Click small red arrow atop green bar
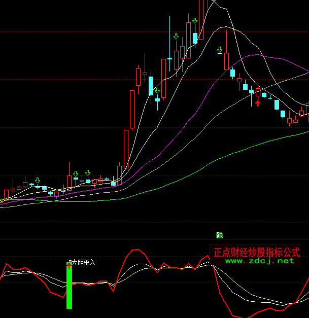This screenshot has height=318, width=309. pos(69,264)
